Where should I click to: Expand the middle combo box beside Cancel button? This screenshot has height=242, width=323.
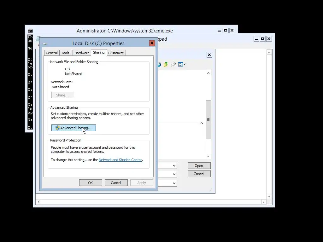coord(174,174)
